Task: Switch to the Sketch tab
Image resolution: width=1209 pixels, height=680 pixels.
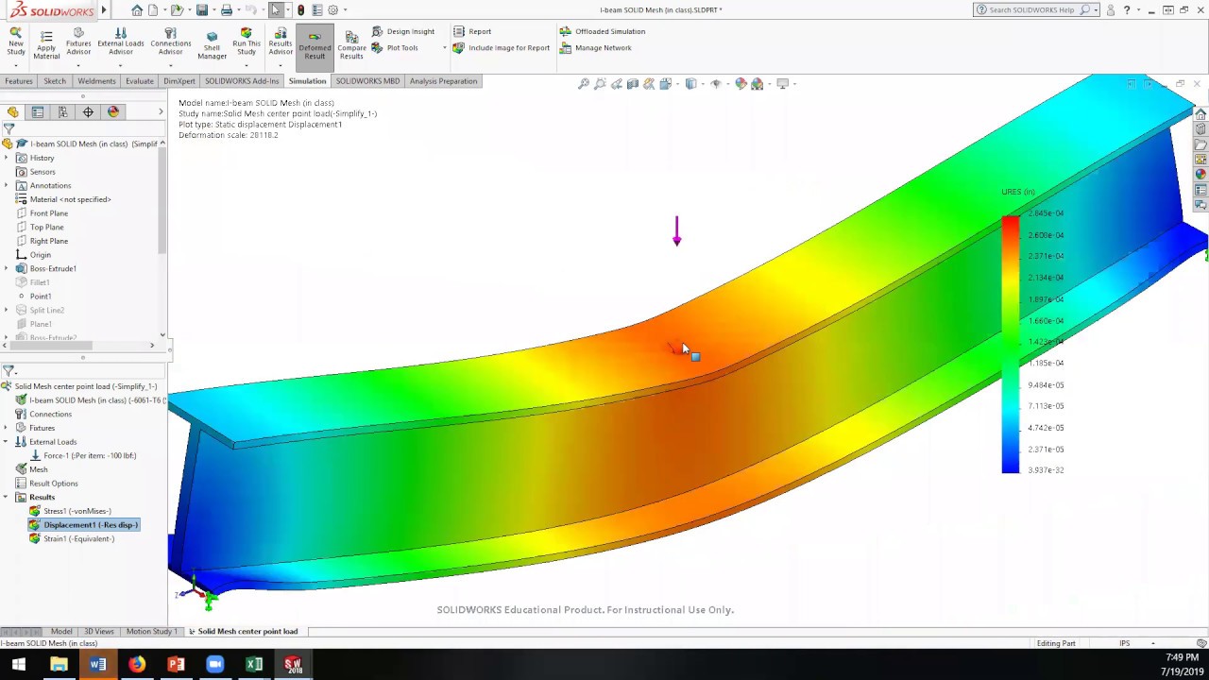Action: tap(55, 81)
